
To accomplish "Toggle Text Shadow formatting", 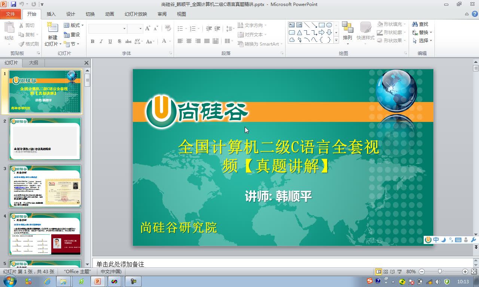I will (x=119, y=41).
